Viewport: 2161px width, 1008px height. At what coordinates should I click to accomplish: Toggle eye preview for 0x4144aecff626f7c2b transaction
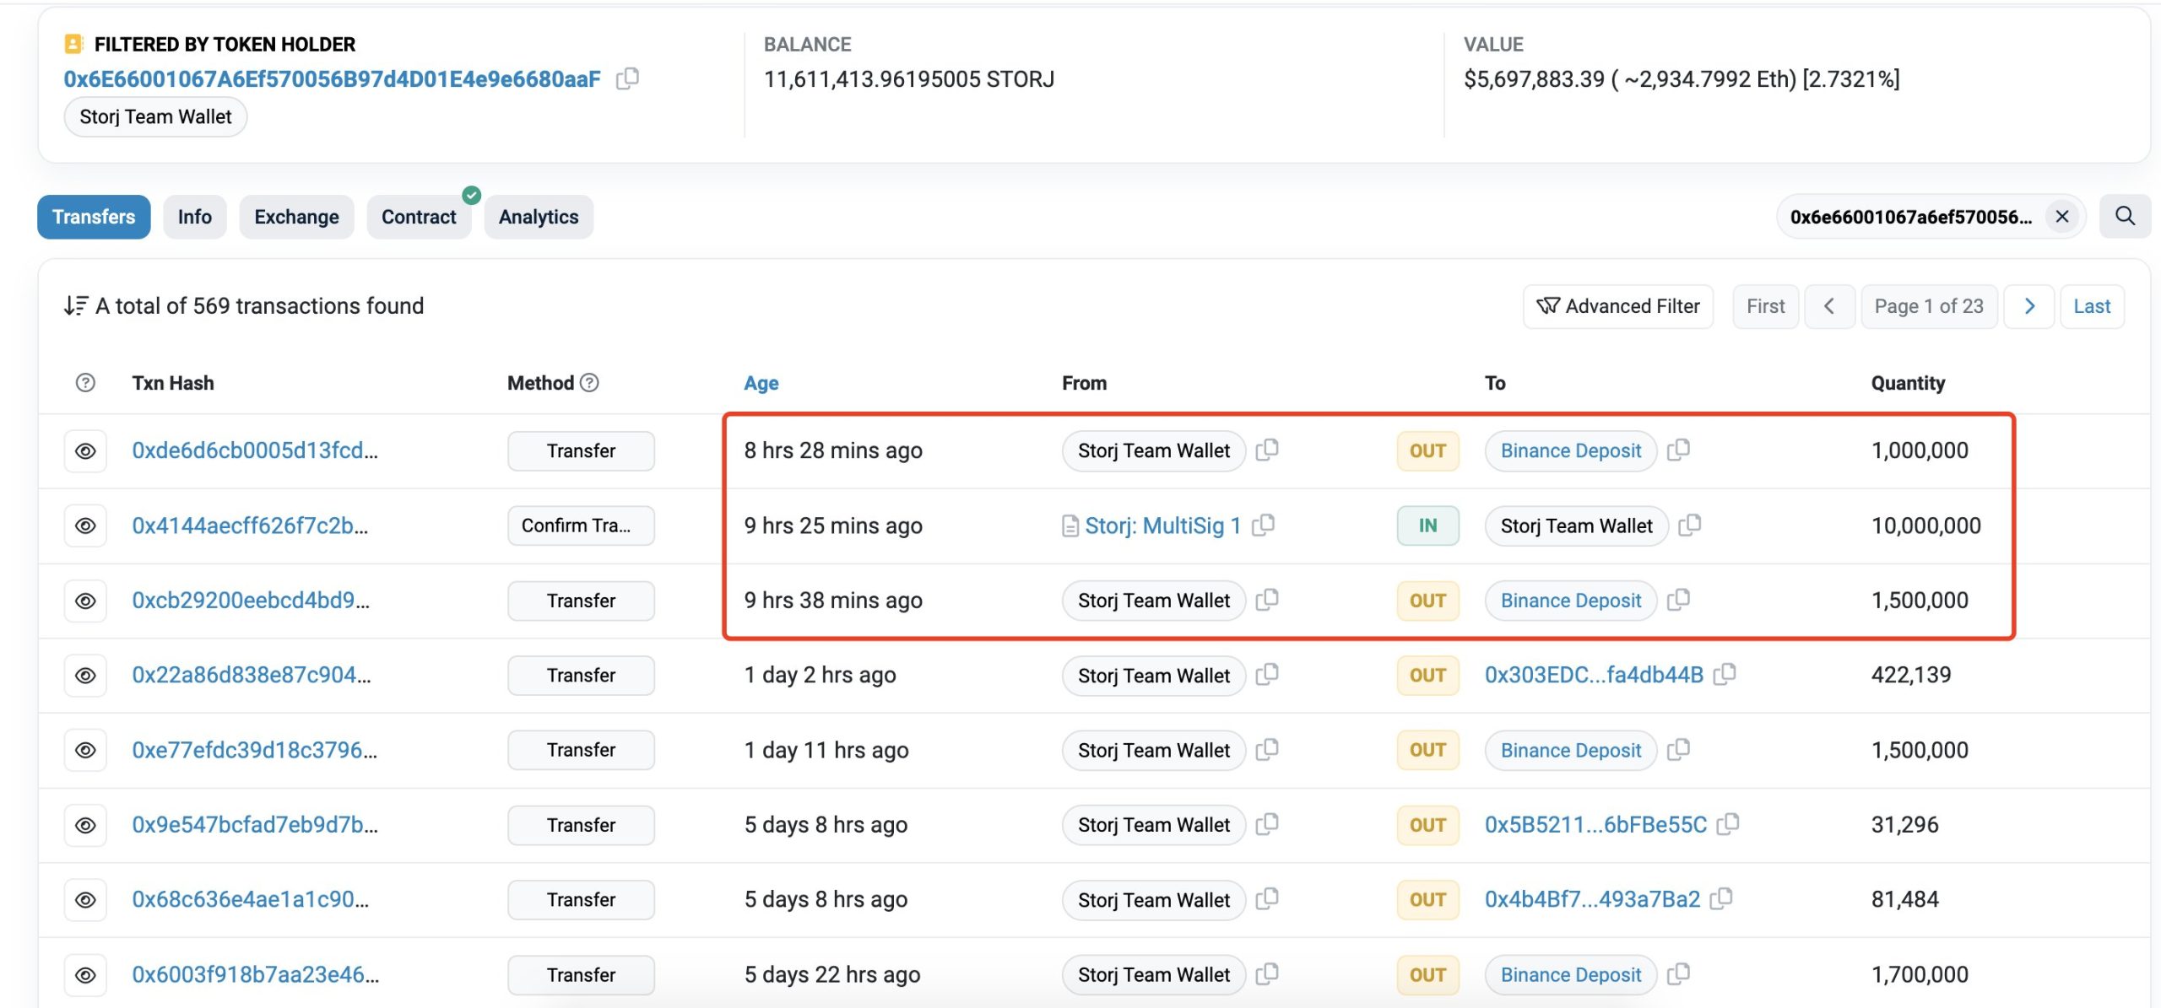pyautogui.click(x=85, y=526)
